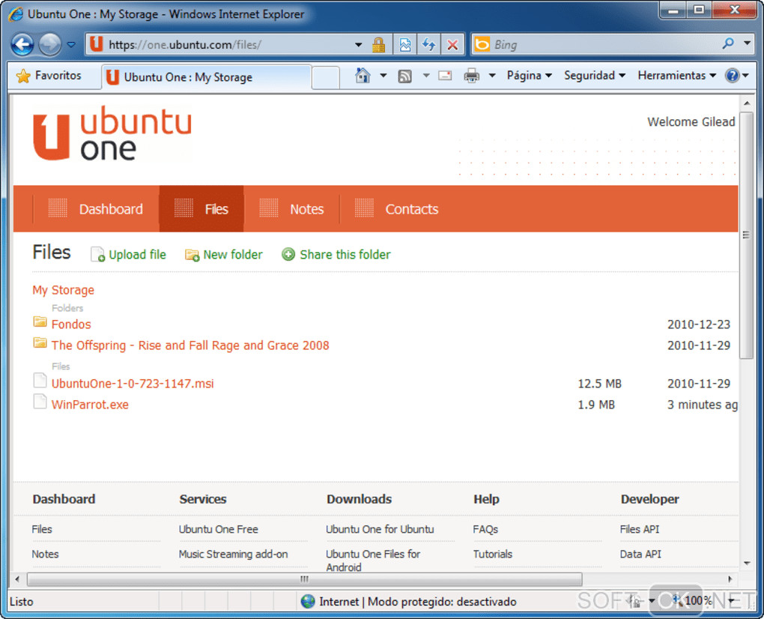Click Ubuntu One Files for Android link
The width and height of the screenshot is (764, 619).
(x=373, y=561)
